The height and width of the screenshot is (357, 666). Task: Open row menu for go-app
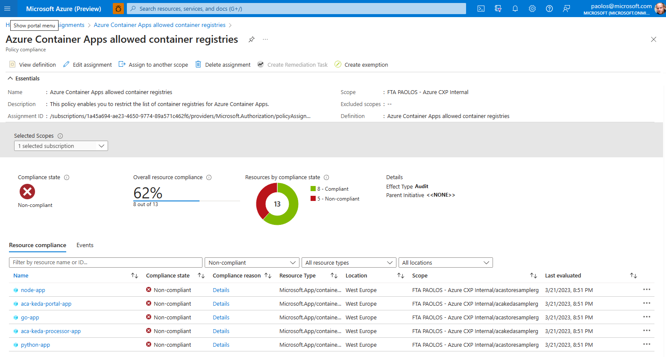pyautogui.click(x=647, y=317)
